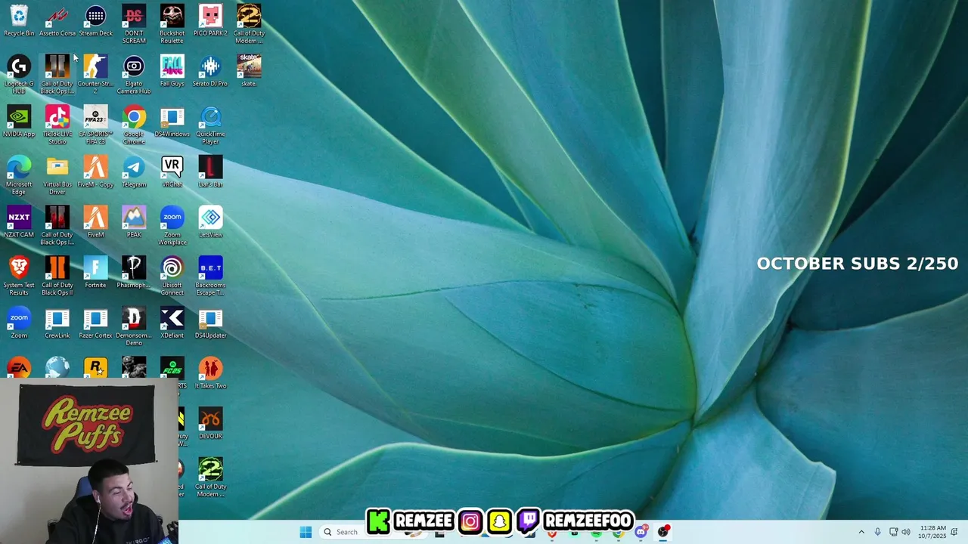Image resolution: width=968 pixels, height=544 pixels.
Task: Launch Fortnite from the desktop
Action: click(x=95, y=273)
